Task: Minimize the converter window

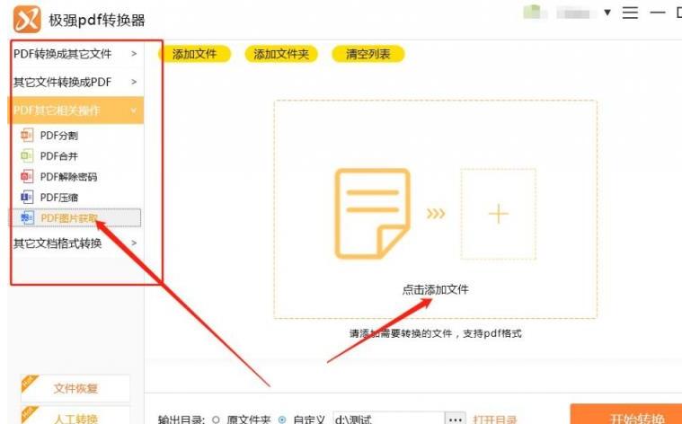Action: [x=658, y=13]
